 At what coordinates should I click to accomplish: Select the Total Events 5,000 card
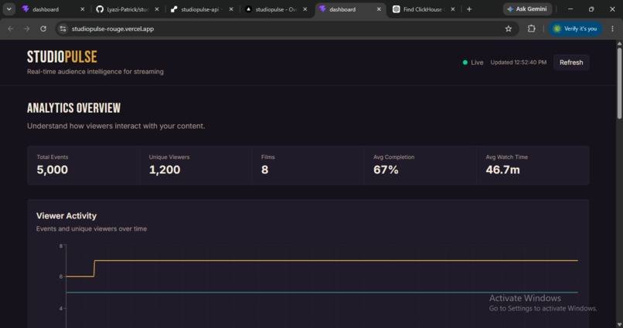83,165
